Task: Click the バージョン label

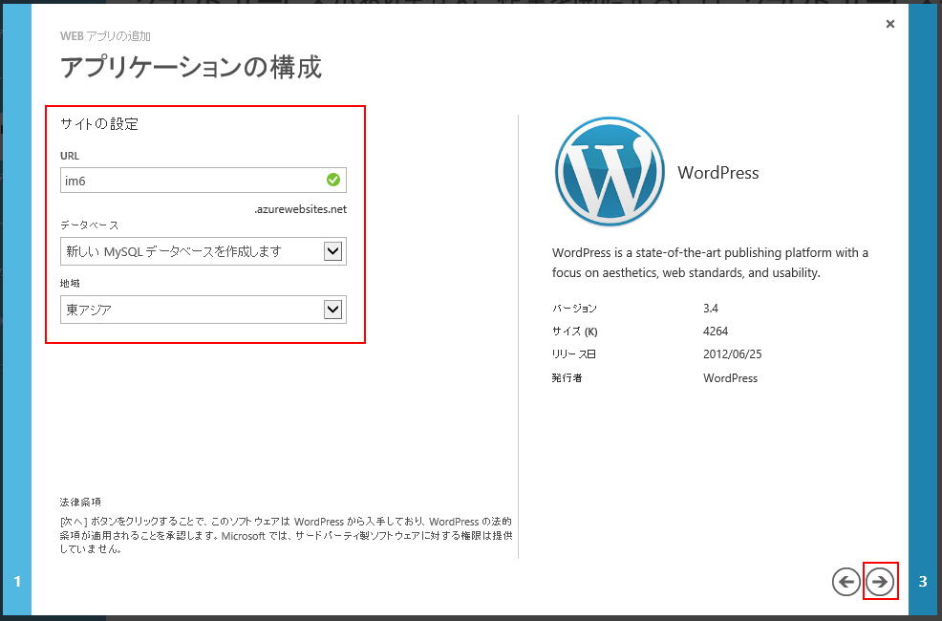Action: click(574, 308)
